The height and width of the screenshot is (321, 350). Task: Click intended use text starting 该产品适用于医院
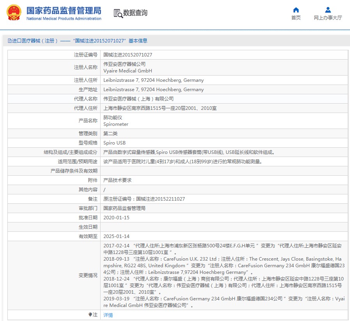point(182,162)
